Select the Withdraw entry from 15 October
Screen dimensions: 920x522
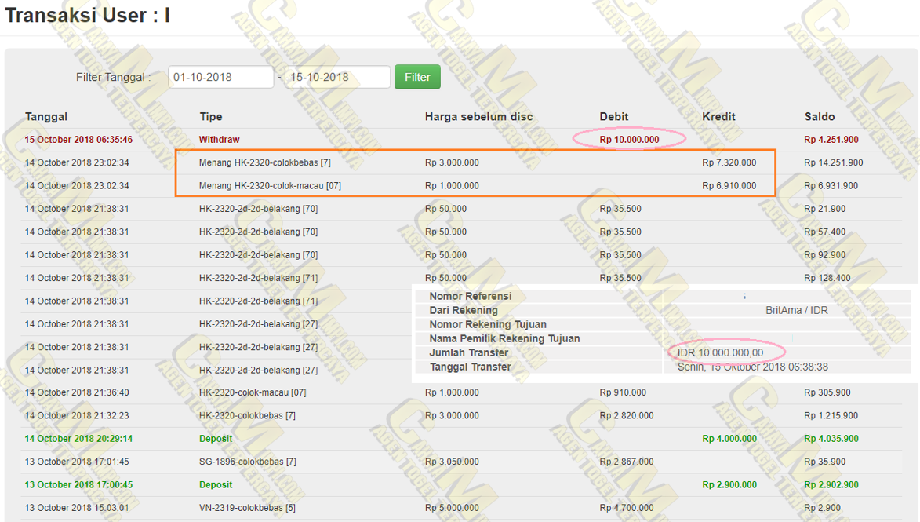point(219,140)
